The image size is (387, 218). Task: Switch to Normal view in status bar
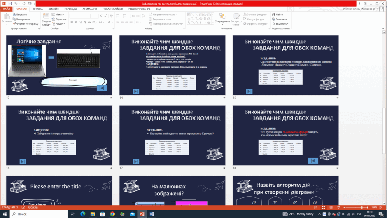pyautogui.click(x=316, y=208)
